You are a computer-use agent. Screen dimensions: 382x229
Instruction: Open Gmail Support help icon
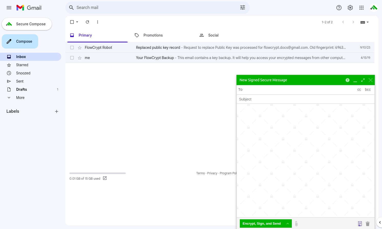(x=339, y=8)
